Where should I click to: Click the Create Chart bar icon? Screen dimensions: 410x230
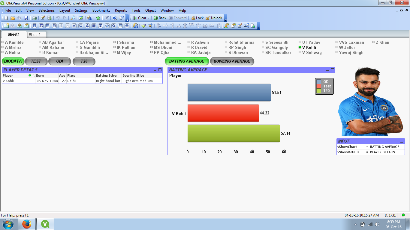coord(61,26)
